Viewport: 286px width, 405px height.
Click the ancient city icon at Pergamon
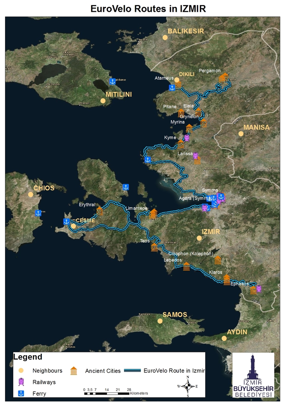pos(223,77)
